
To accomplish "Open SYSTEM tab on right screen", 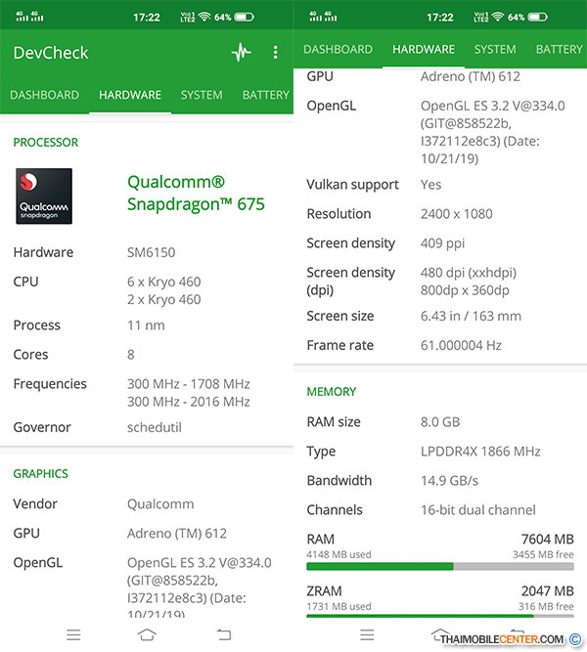I will pyautogui.click(x=495, y=50).
